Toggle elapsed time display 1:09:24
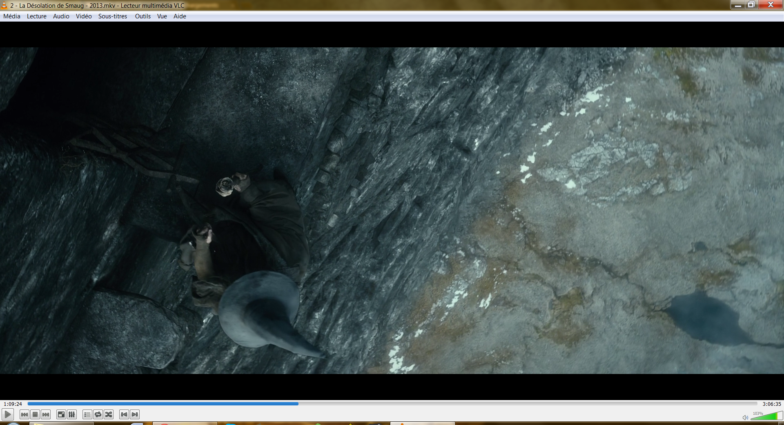Viewport: 784px width, 425px height. pos(13,404)
